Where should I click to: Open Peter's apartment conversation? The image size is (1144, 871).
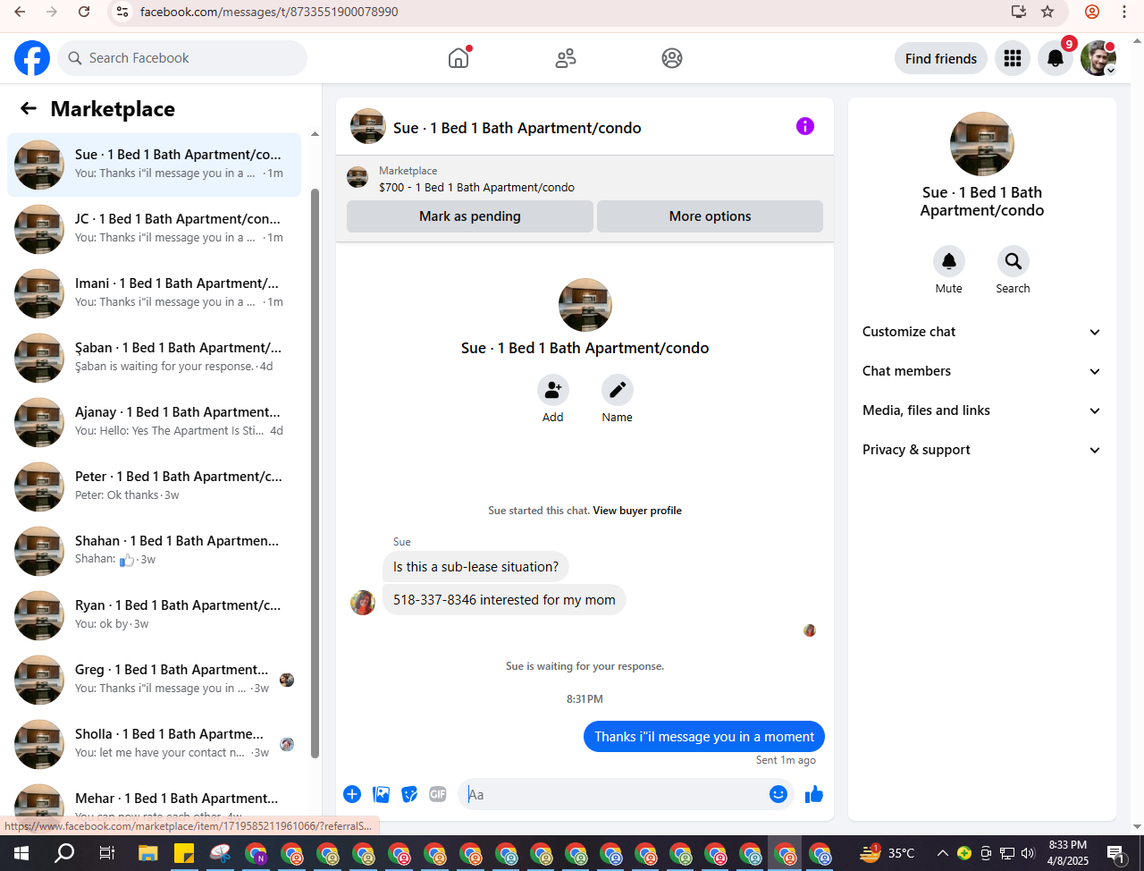(x=154, y=486)
